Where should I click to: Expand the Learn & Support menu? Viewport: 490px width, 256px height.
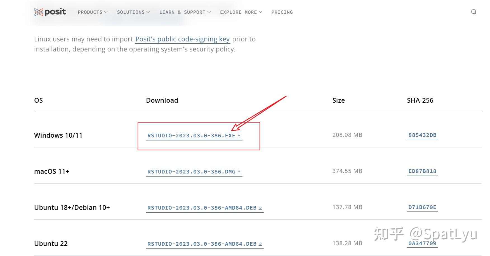click(x=185, y=12)
